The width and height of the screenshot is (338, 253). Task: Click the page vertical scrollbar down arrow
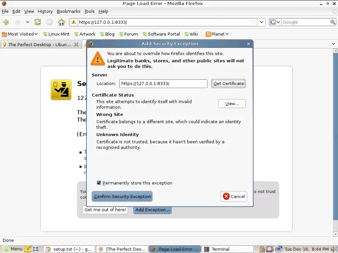click(x=335, y=234)
